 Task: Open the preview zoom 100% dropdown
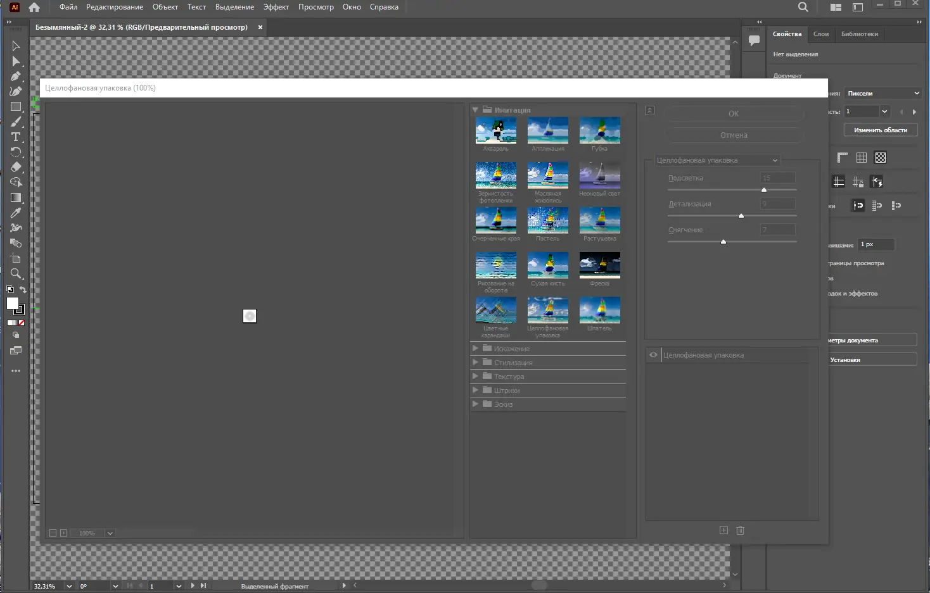pos(110,534)
